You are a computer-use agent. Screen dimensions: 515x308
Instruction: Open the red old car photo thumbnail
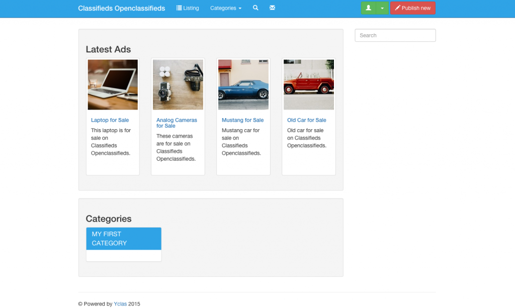point(309,84)
